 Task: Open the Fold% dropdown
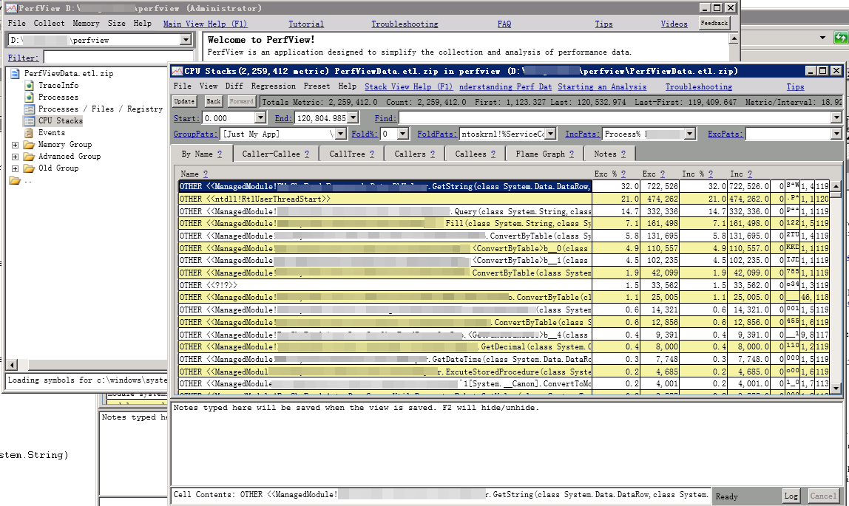(403, 134)
